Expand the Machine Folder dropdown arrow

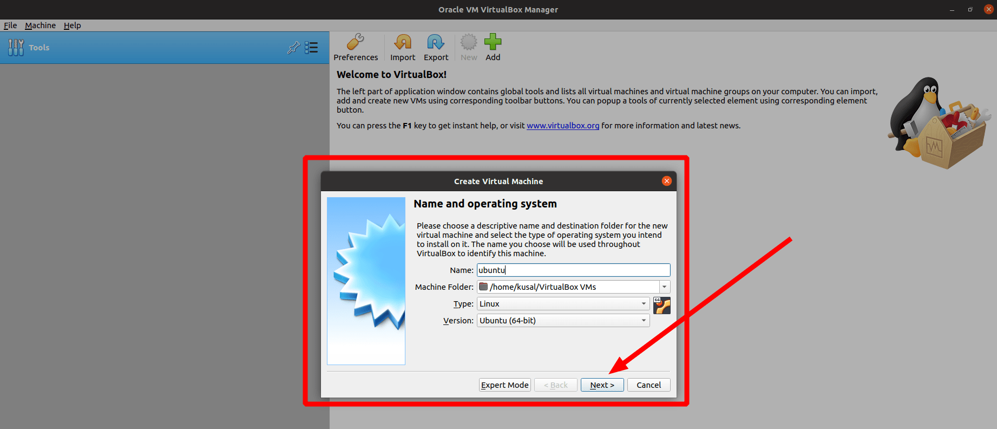coord(664,287)
